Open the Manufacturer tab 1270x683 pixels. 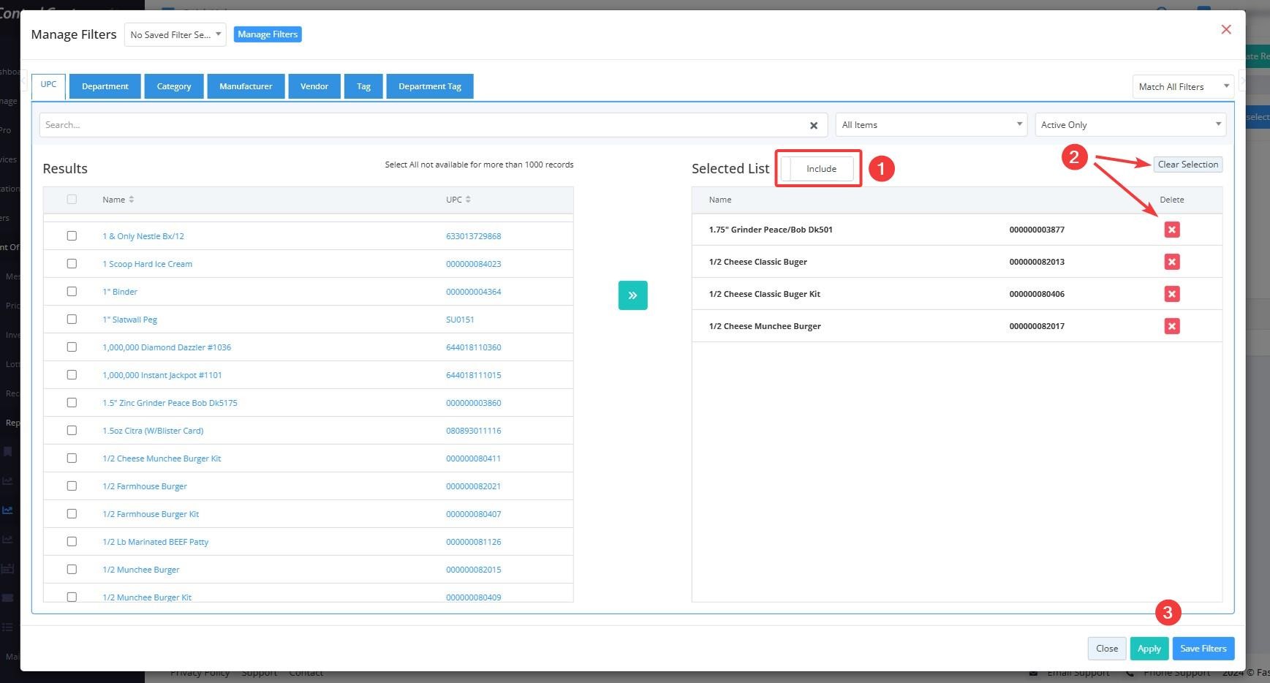(x=246, y=86)
